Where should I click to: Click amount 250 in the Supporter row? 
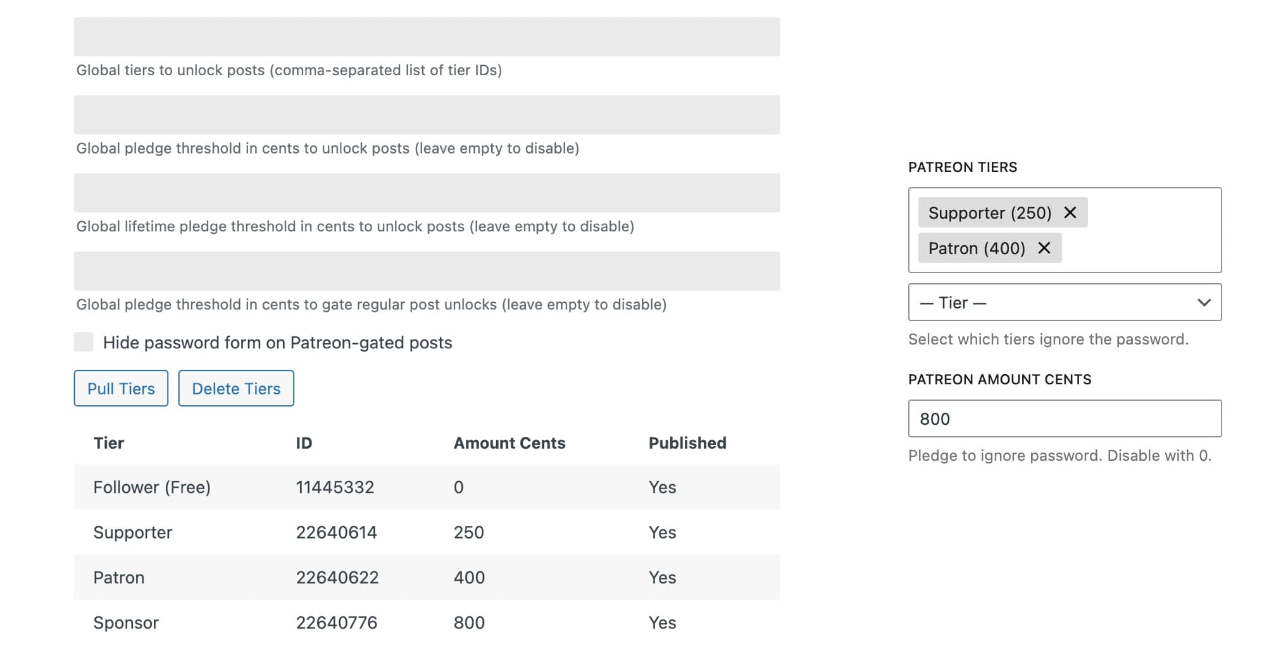pos(469,532)
